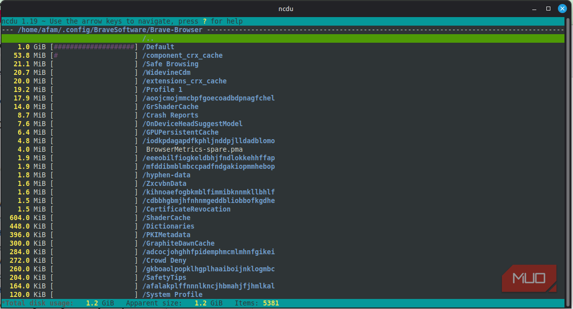Click the 21.1 MiB size value
This screenshot has width=573, height=309.
[30, 64]
